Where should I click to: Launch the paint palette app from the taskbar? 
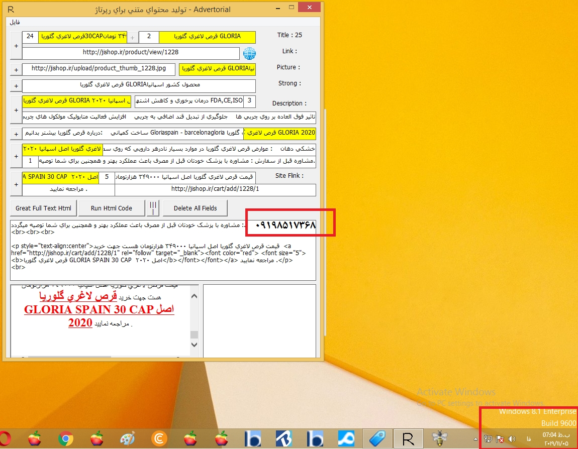coord(128,438)
